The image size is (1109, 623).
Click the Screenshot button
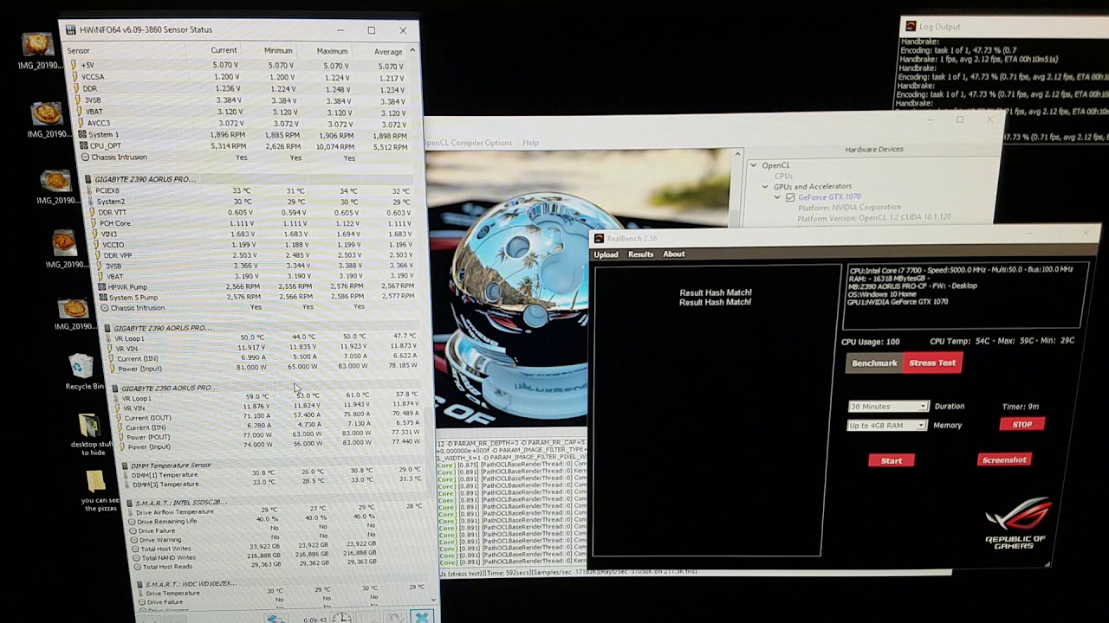point(1004,460)
